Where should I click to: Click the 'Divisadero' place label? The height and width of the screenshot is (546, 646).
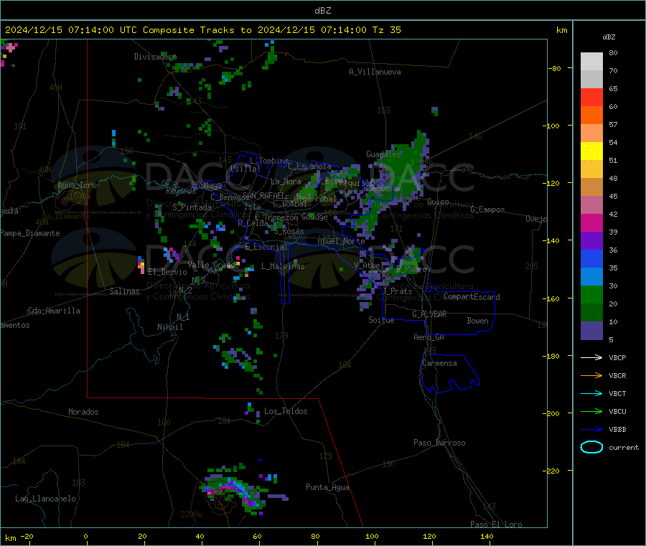pos(155,57)
